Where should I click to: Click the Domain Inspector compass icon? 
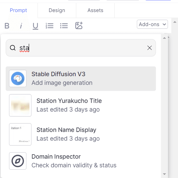point(18,161)
